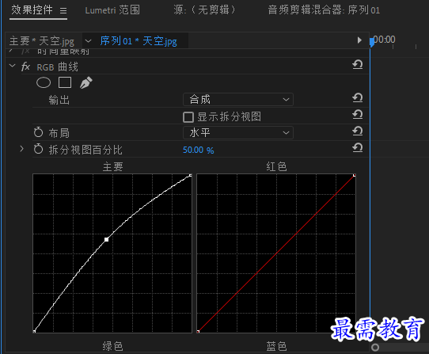Open the 效果控件 panel menu icon

pos(63,10)
